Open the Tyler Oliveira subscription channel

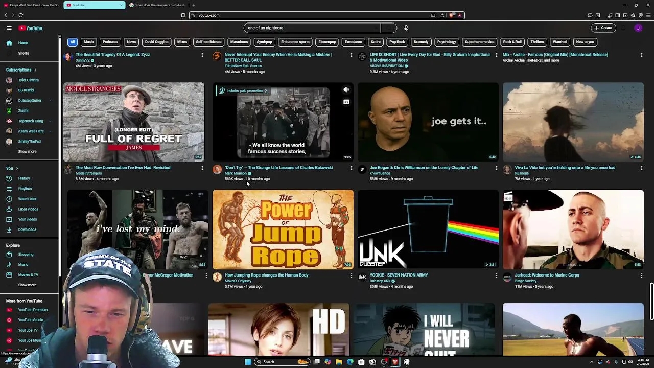tap(29, 80)
